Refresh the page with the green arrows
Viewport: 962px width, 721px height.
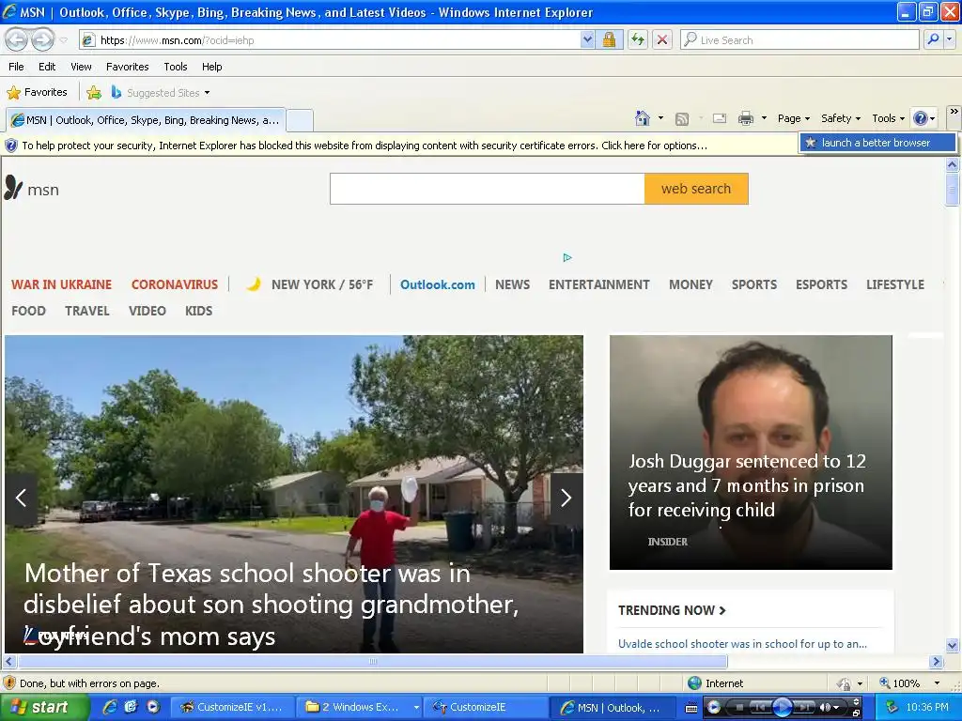coord(638,39)
